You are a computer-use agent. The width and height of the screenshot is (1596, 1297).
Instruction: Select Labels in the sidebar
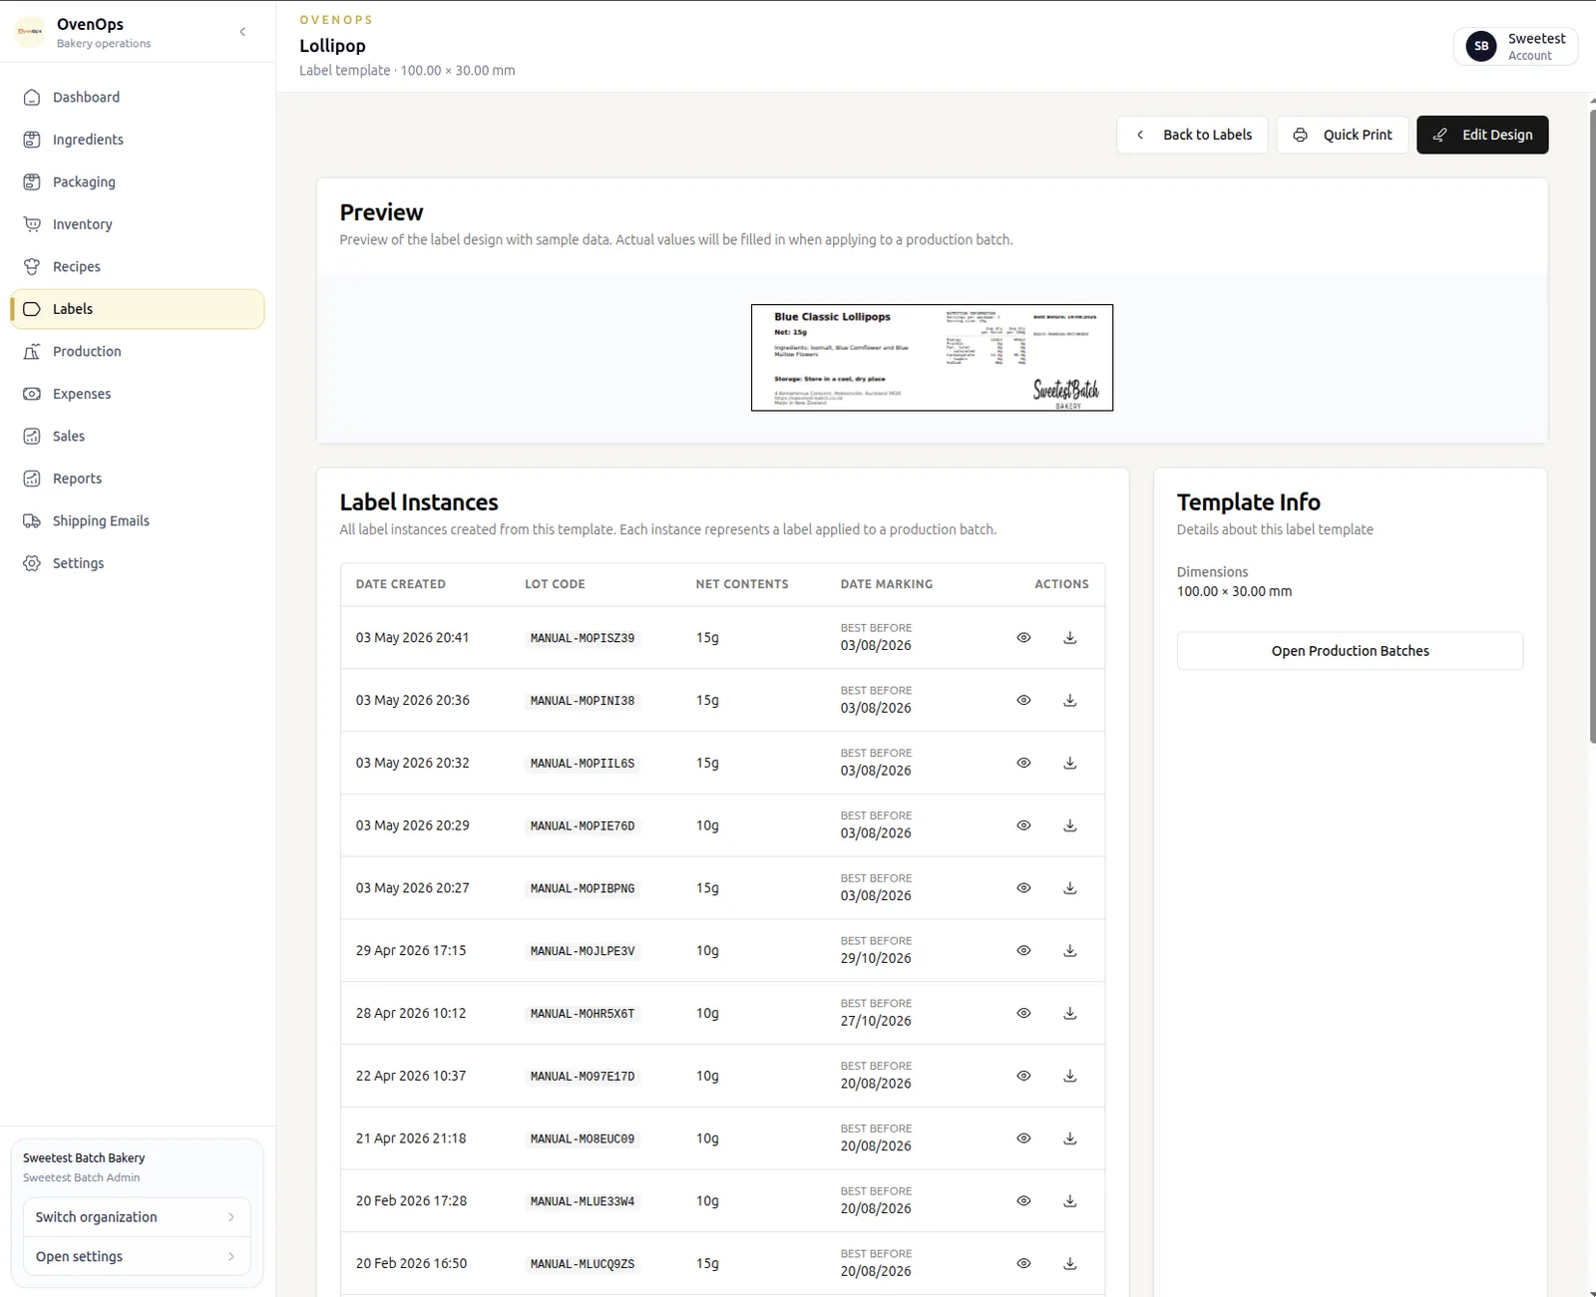138,309
